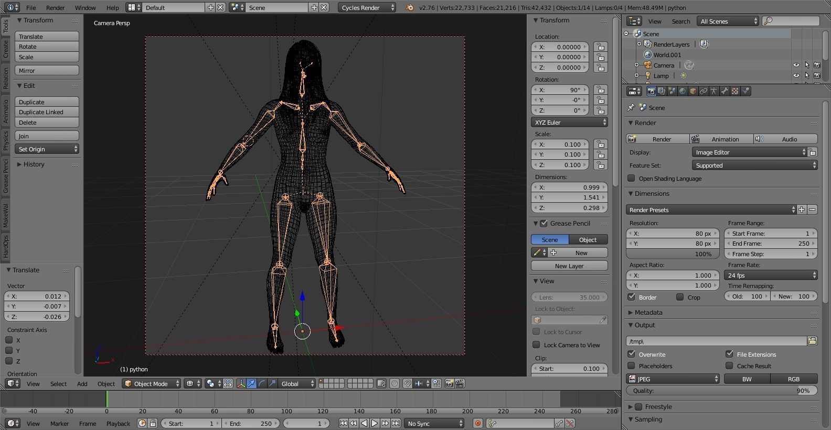Open the All Scenes outliner dropdown

[x=728, y=21]
